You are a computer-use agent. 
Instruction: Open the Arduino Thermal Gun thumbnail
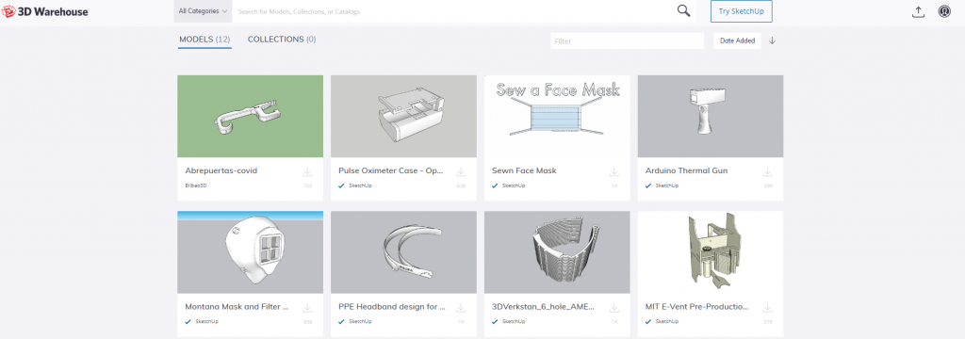point(711,116)
